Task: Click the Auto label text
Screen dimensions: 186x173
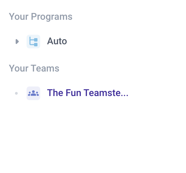Action: [57, 41]
